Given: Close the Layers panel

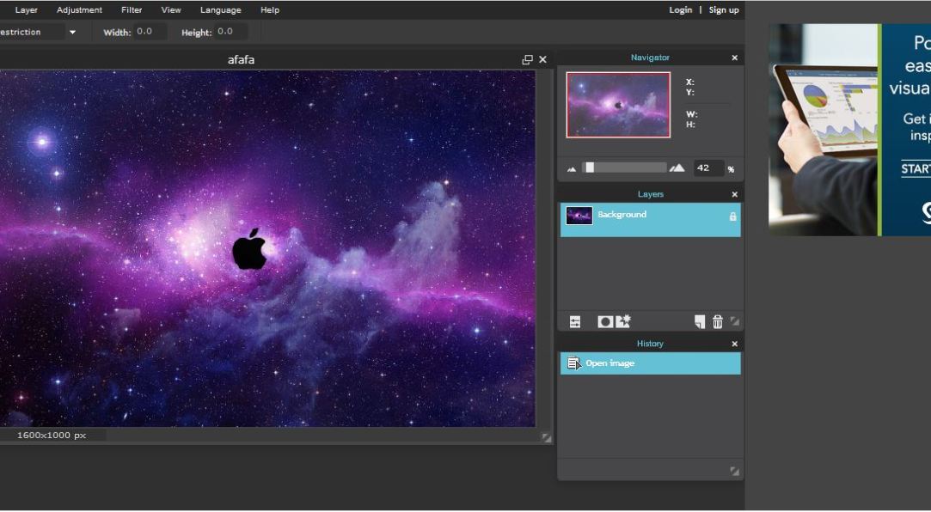Looking at the screenshot, I should tap(734, 194).
